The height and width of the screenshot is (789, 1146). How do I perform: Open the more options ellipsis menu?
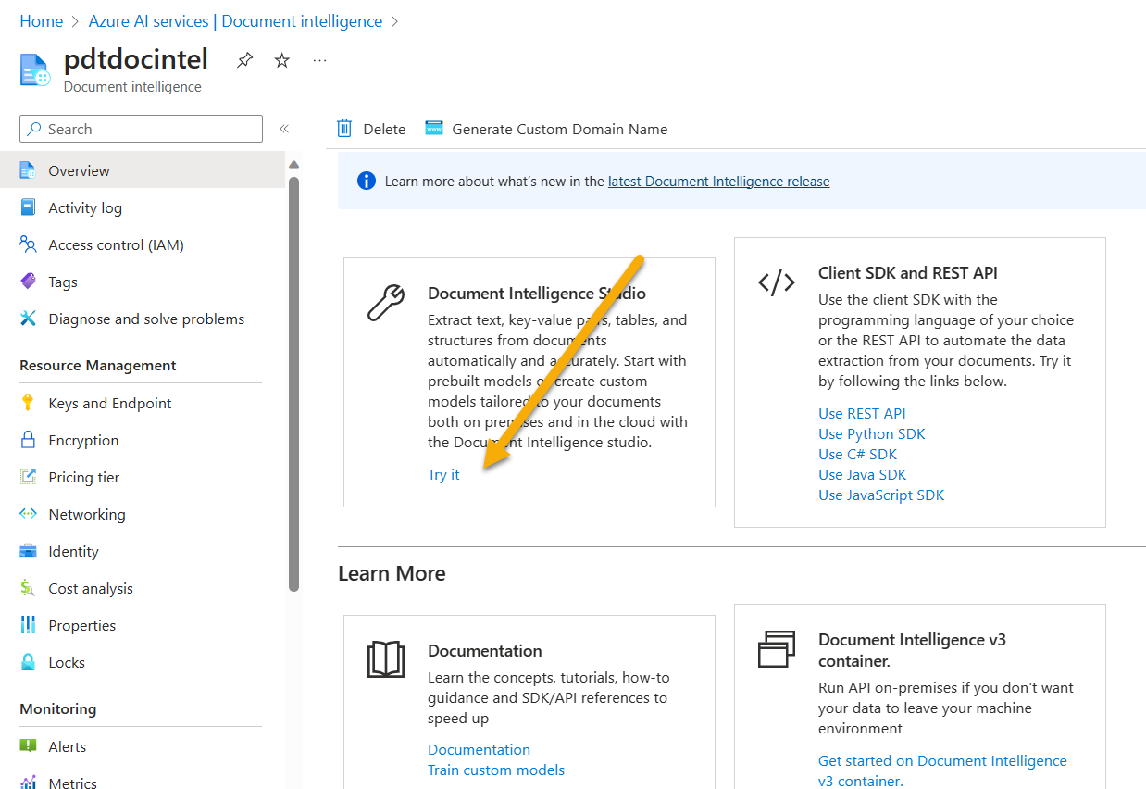319,59
